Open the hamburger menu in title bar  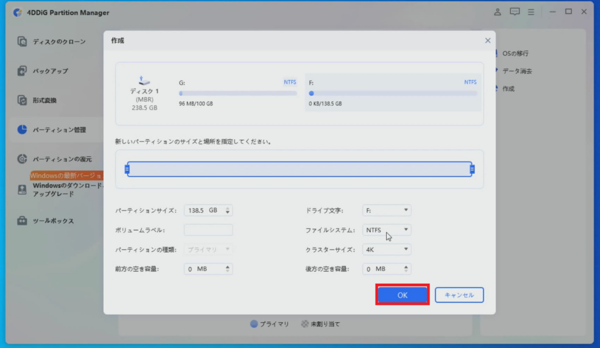(x=531, y=12)
